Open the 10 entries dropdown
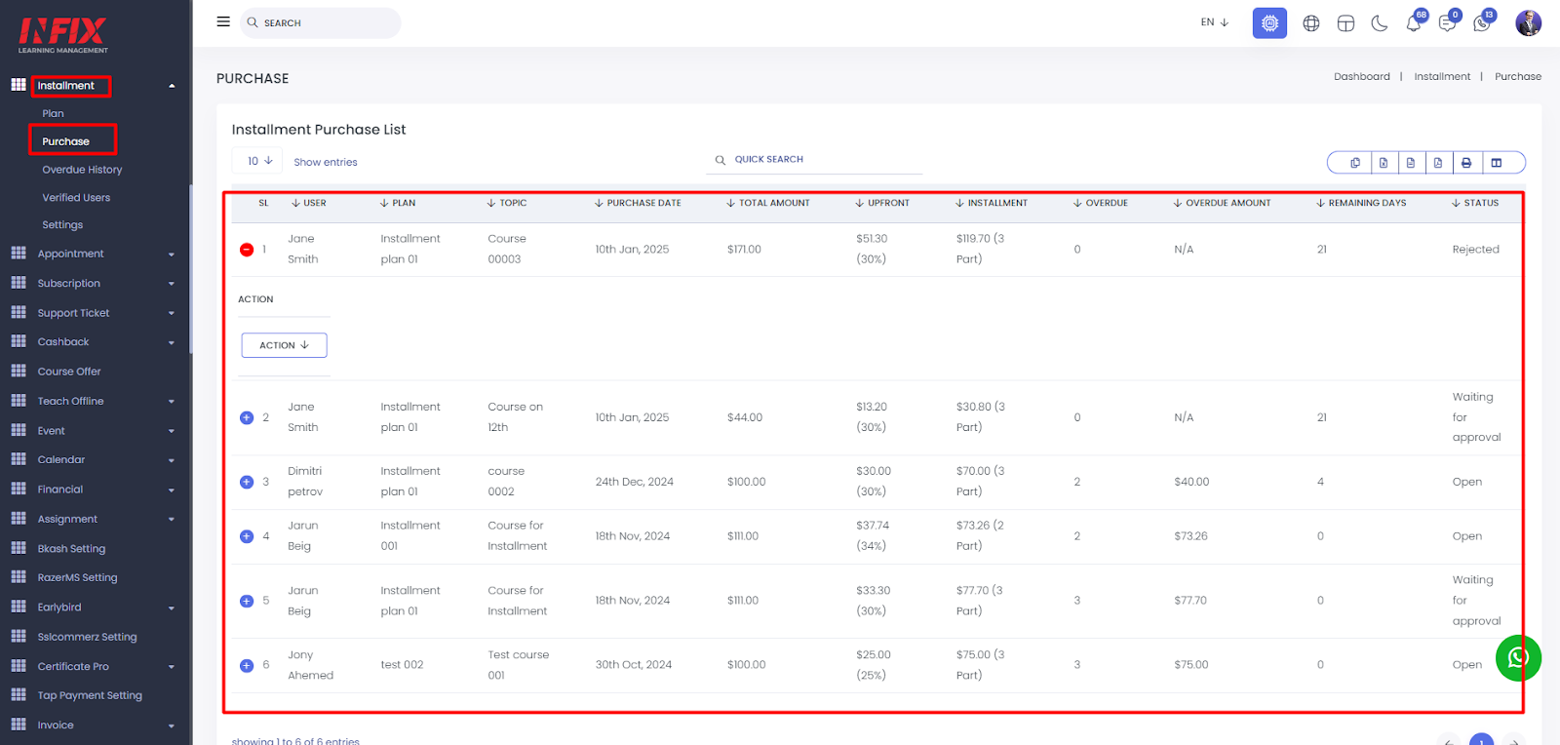The height and width of the screenshot is (745, 1560). click(257, 161)
